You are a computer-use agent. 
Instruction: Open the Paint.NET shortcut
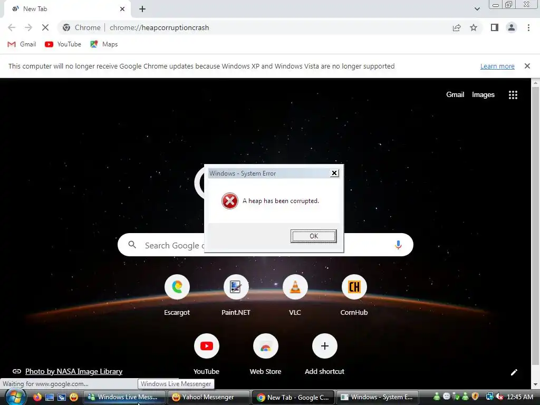point(236,295)
